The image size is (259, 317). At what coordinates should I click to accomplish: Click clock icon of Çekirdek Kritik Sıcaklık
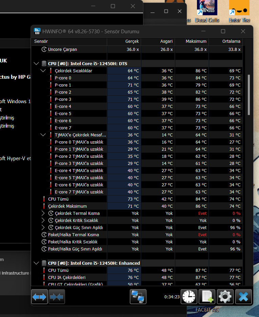(x=51, y=220)
